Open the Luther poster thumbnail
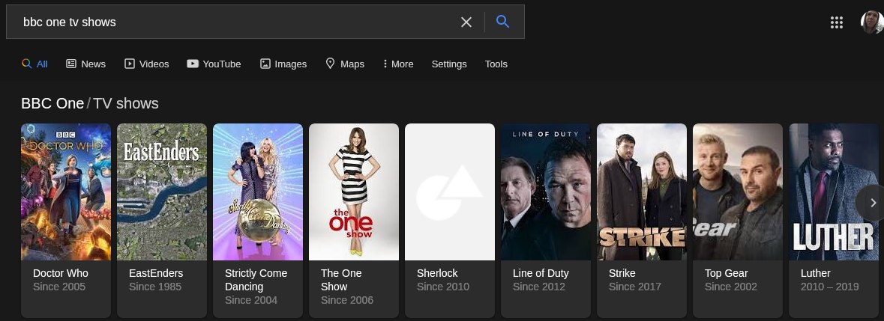The image size is (884, 321). (833, 192)
